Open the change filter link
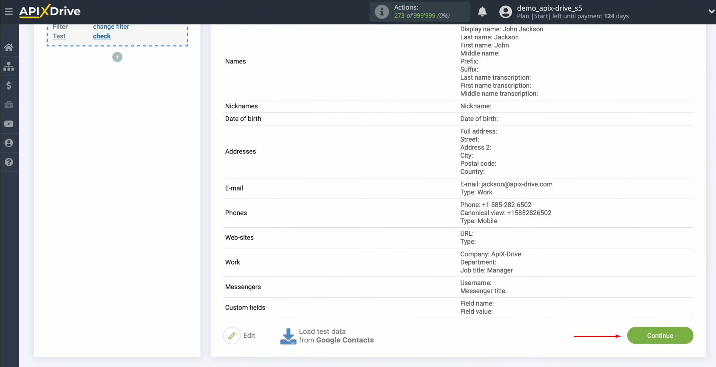 [111, 26]
